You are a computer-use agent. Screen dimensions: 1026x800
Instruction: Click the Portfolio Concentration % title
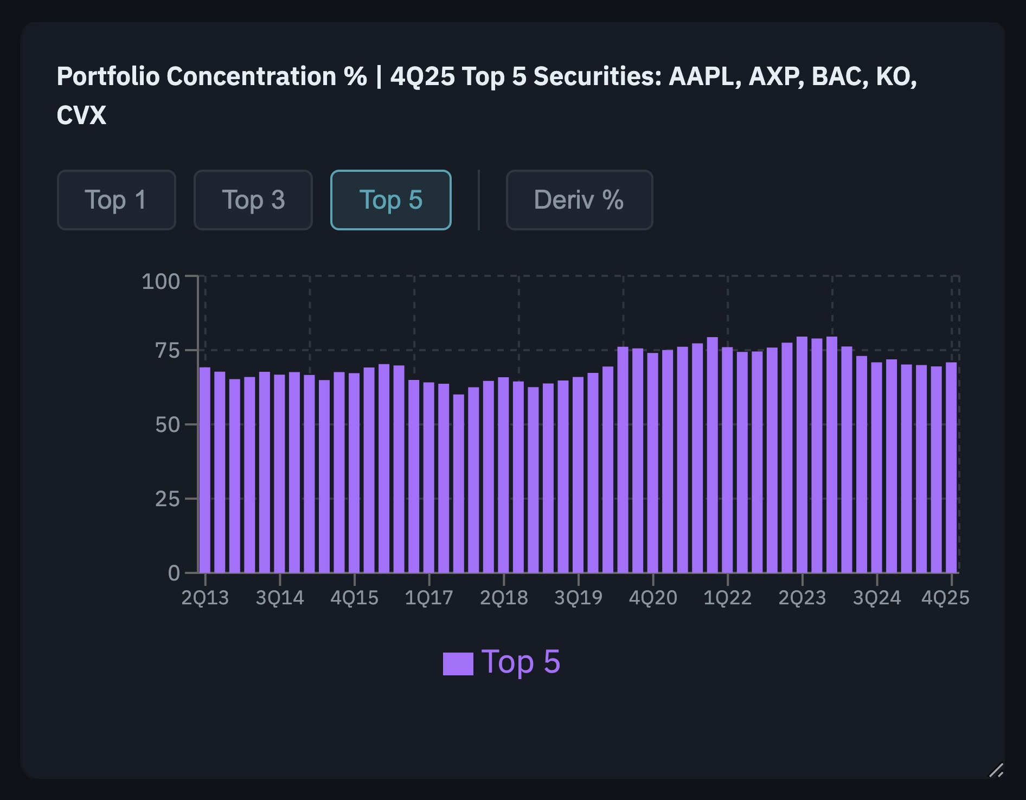pyautogui.click(x=487, y=95)
